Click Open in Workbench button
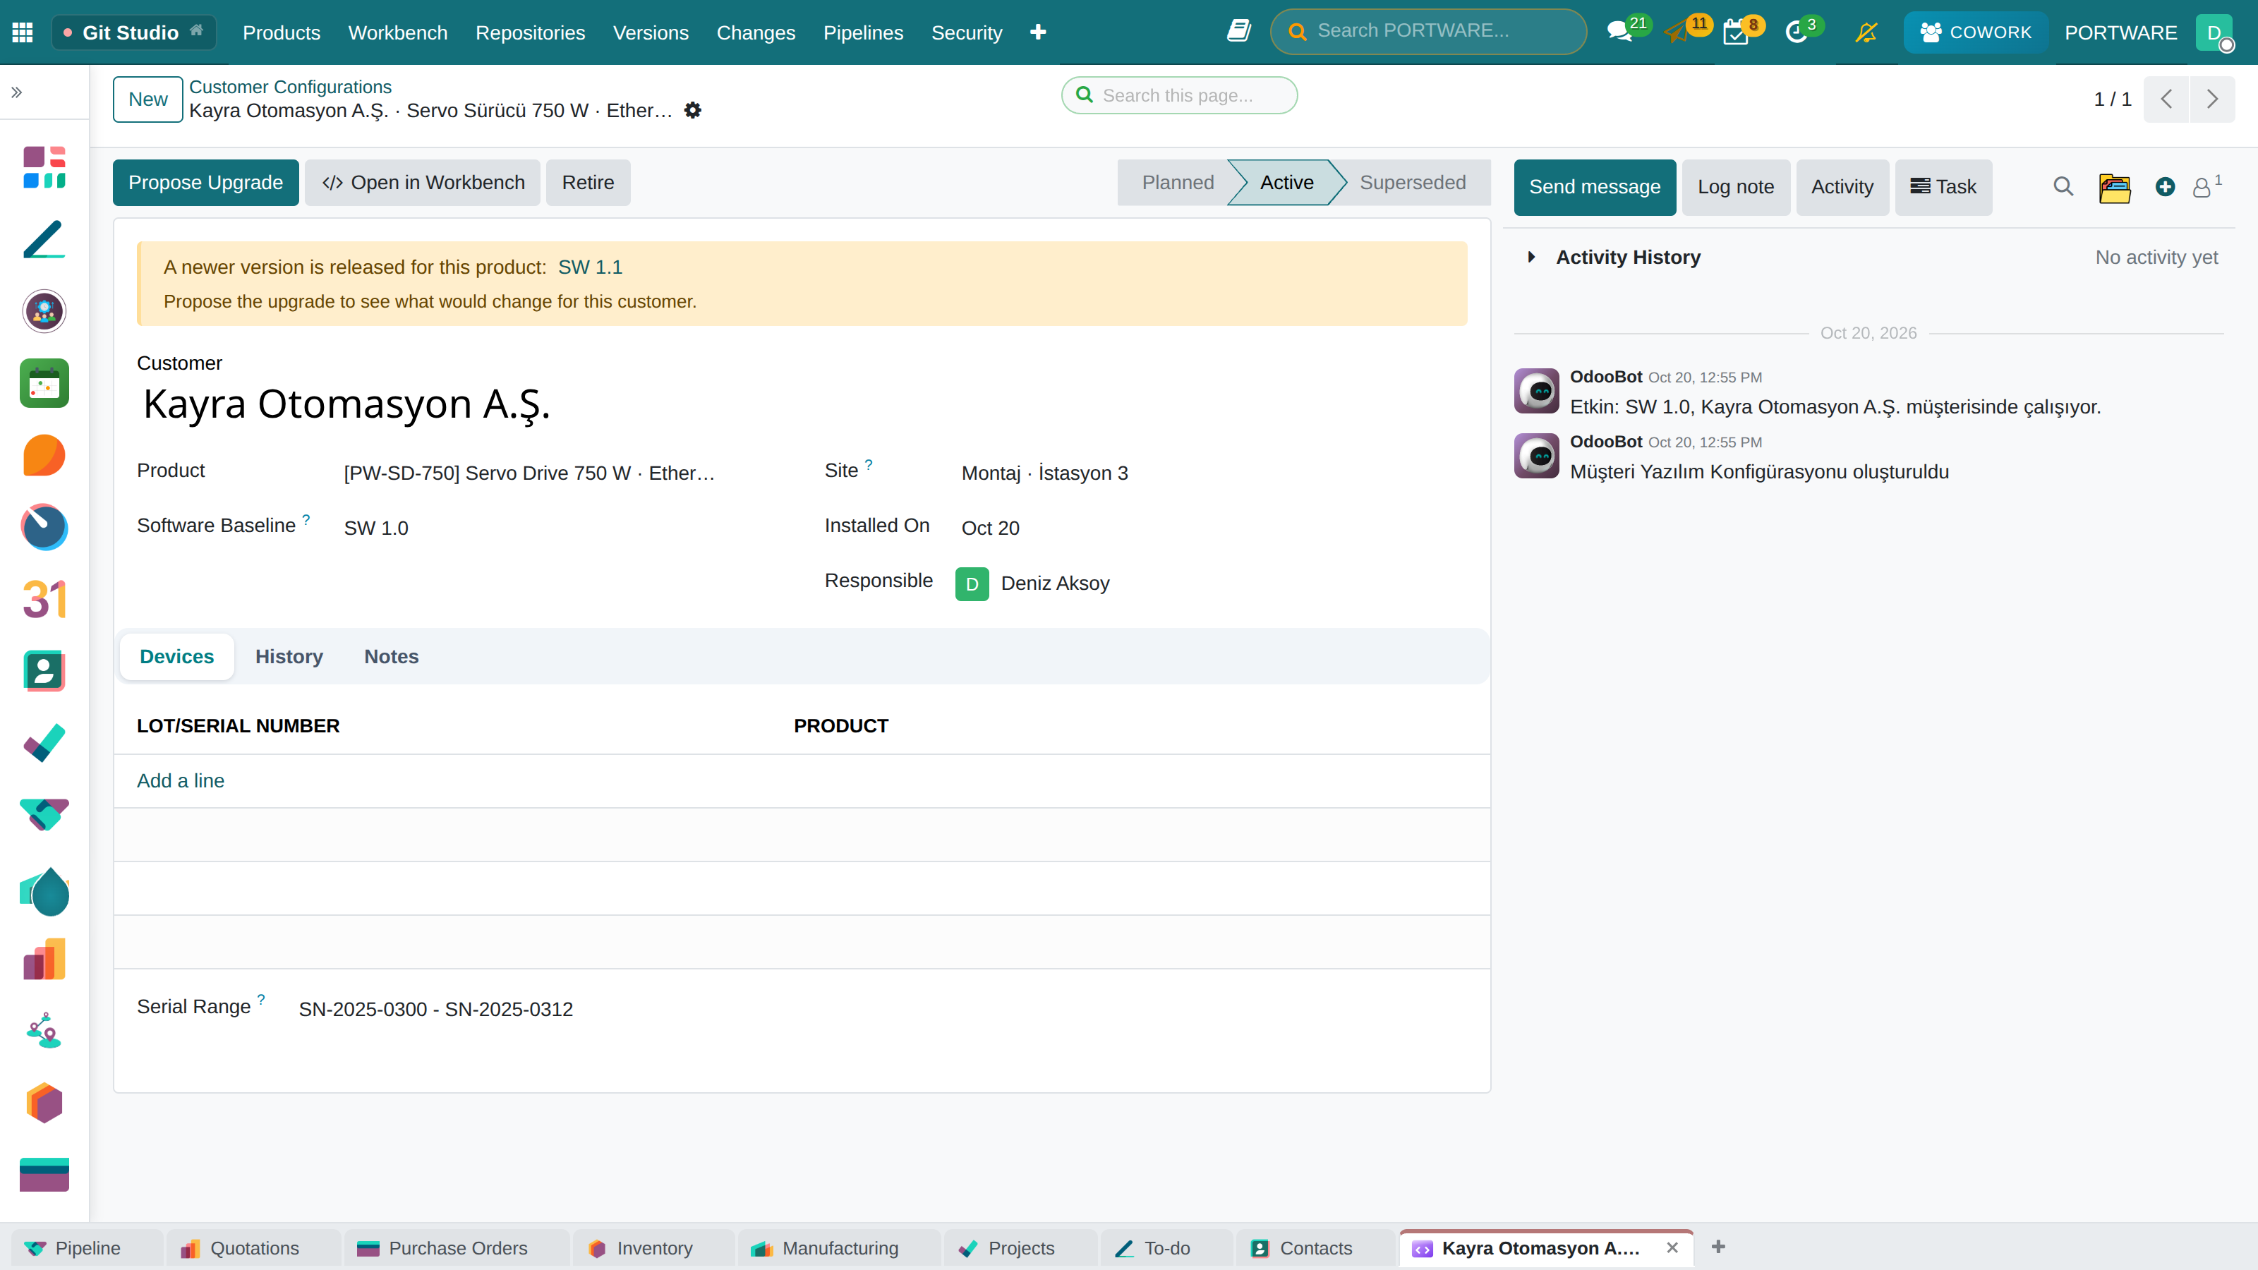Screen dimensions: 2258x1270 click(x=423, y=182)
